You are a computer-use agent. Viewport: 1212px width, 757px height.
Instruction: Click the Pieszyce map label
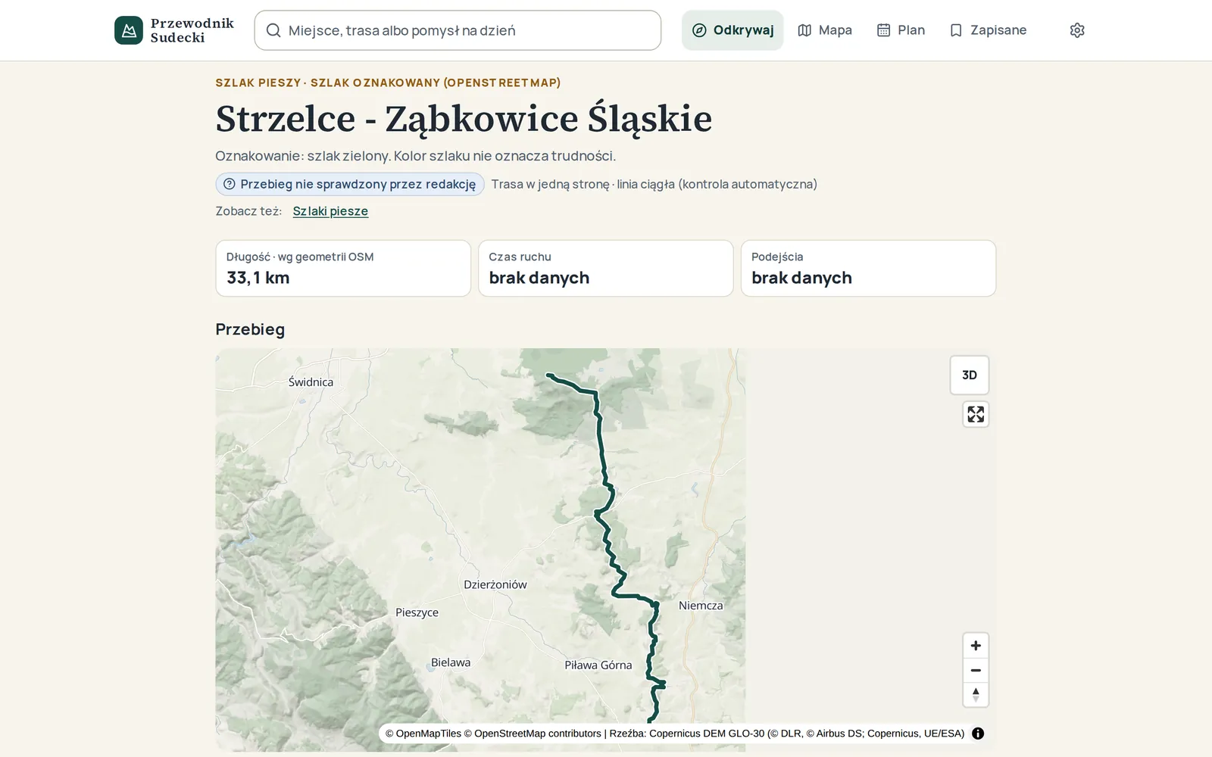coord(417,612)
